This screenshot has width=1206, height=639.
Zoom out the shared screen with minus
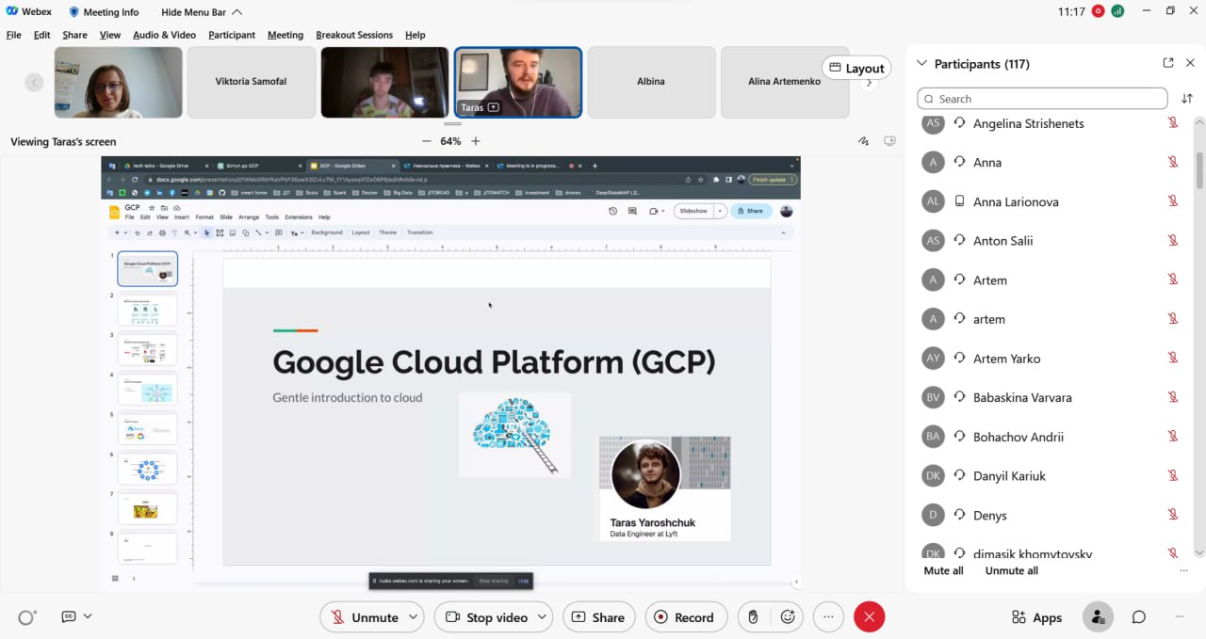[x=426, y=141]
